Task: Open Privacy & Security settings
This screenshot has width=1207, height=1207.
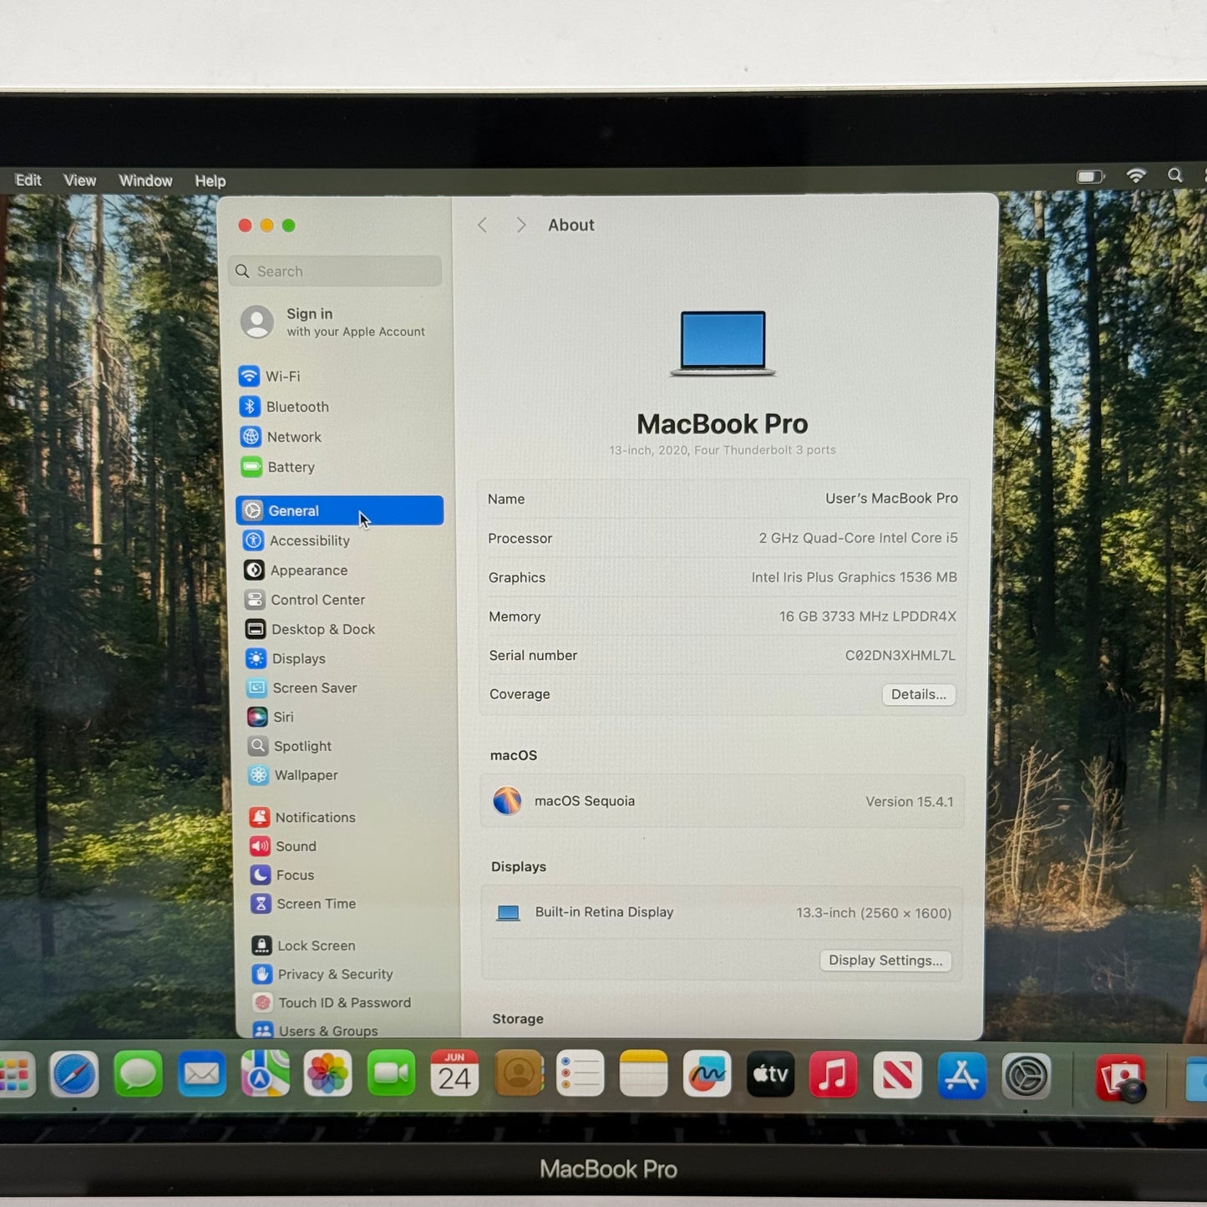Action: point(323,974)
